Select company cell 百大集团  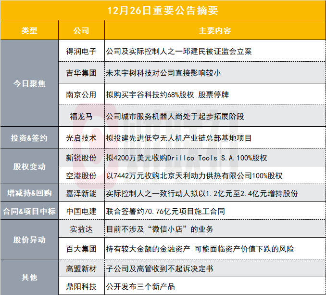(x=81, y=249)
